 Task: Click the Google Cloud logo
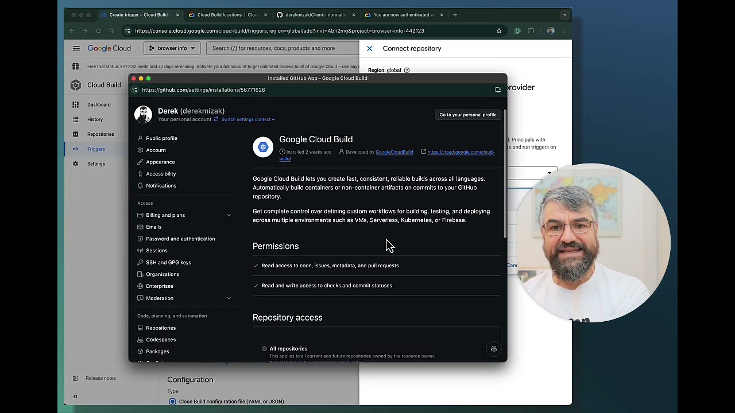coord(109,48)
